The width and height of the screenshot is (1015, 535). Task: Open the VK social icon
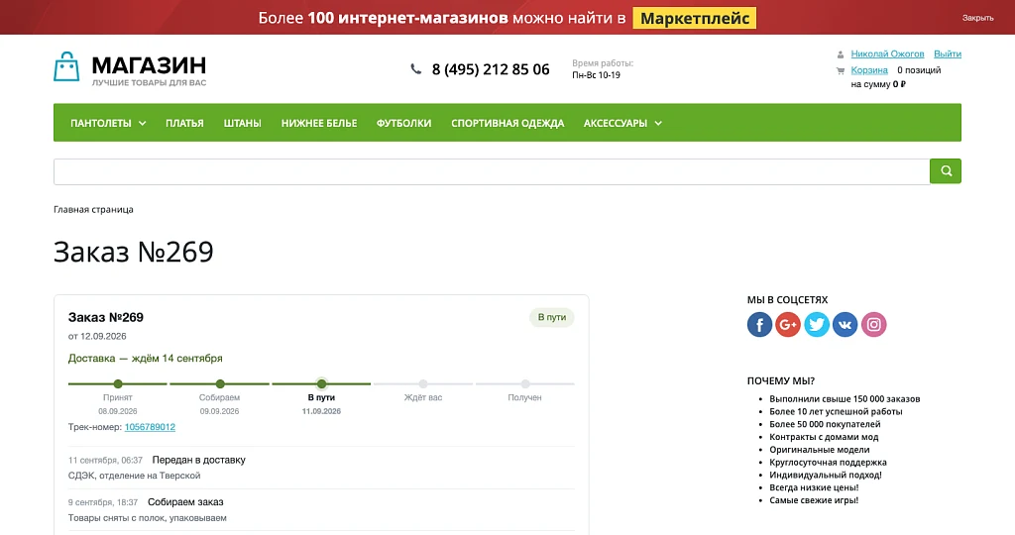845,325
